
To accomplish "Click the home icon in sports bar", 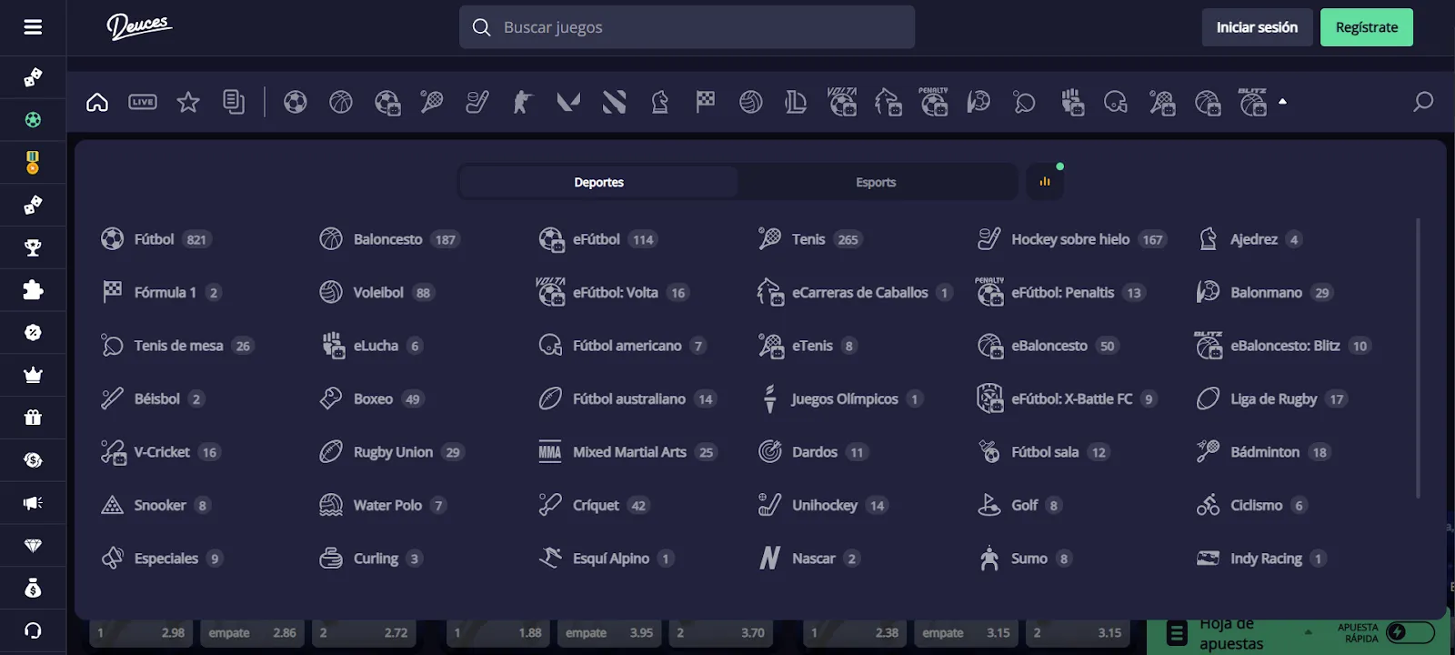I will [97, 102].
